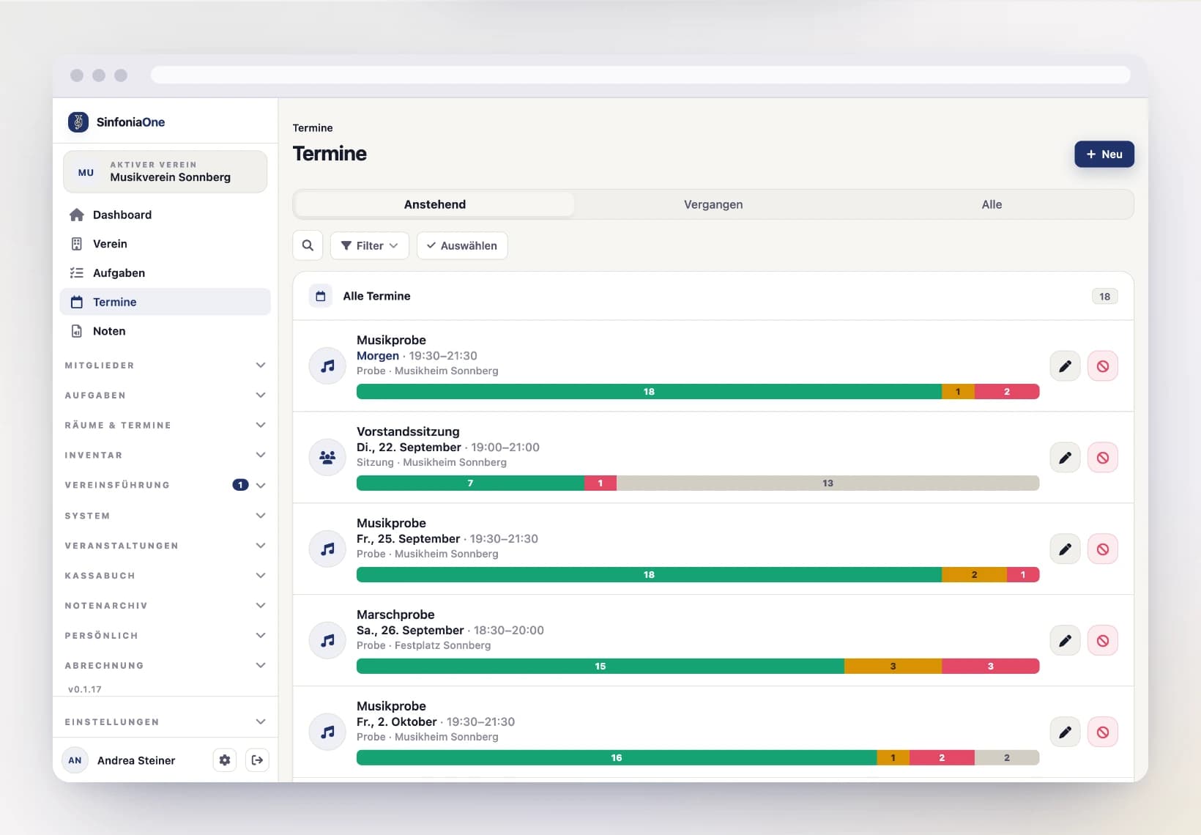Open Dashboard in the sidebar
1201x835 pixels.
tap(166, 215)
